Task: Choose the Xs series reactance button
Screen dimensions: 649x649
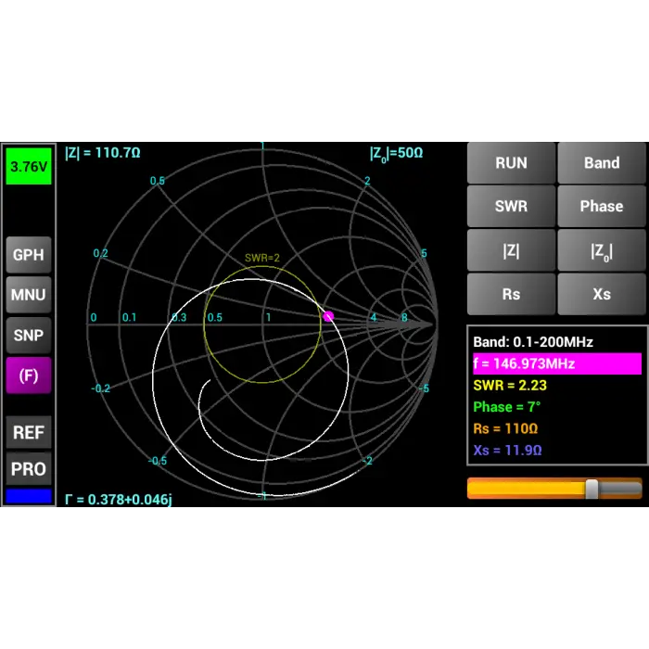Action: [601, 294]
